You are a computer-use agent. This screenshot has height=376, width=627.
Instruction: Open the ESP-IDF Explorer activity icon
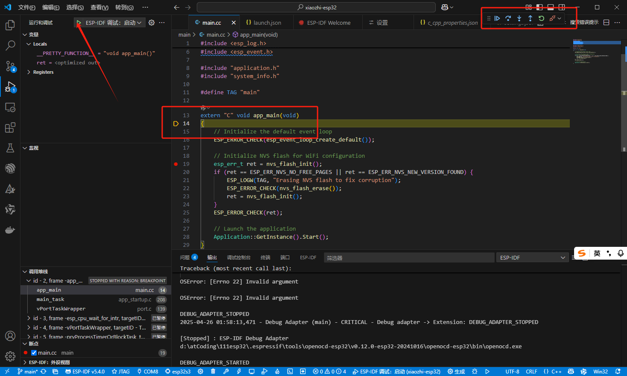[10, 168]
